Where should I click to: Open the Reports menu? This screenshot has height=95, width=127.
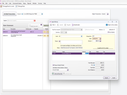(29, 3)
